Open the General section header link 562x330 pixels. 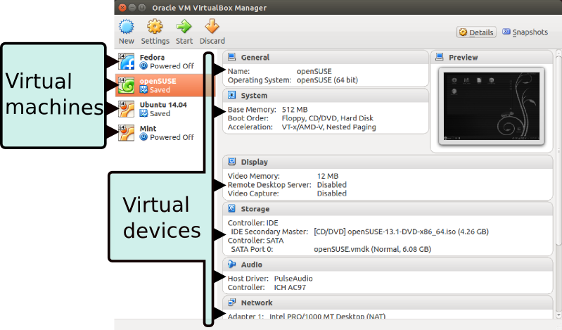point(255,58)
